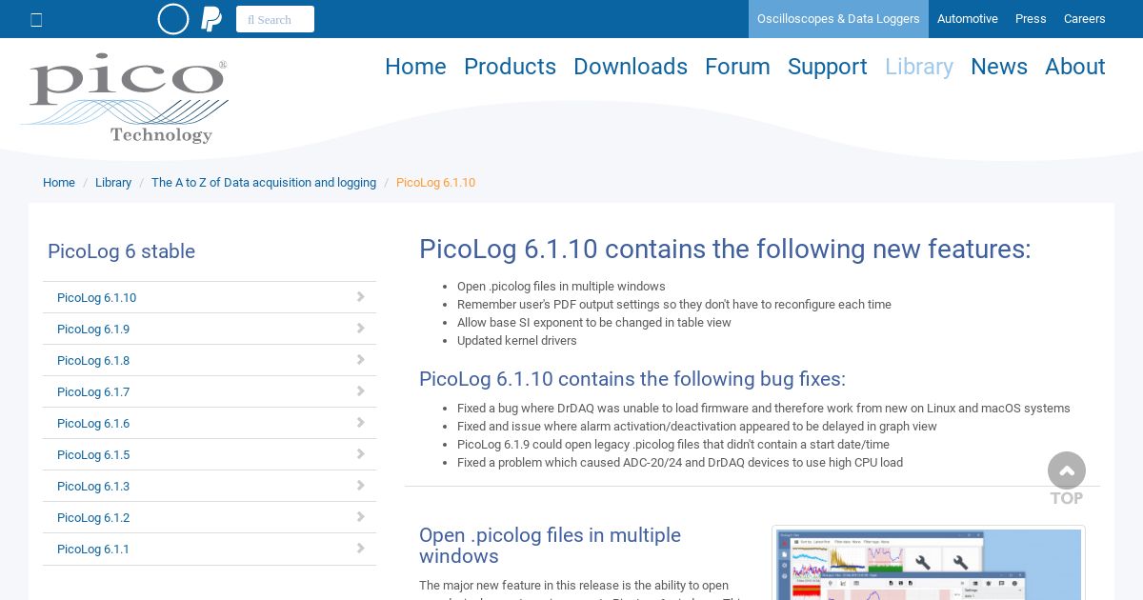Click Home in the breadcrumb trail
The height and width of the screenshot is (600, 1143).
59,183
